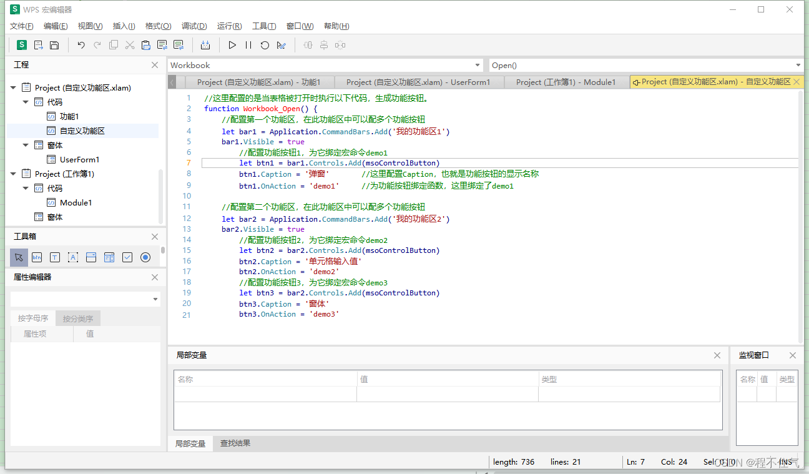Image resolution: width=809 pixels, height=474 pixels.
Task: Pause macro execution
Action: click(248, 44)
